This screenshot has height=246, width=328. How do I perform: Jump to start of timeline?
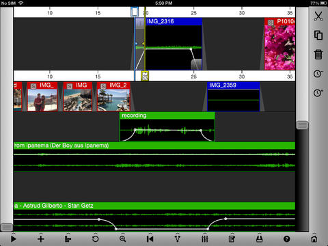(150, 239)
